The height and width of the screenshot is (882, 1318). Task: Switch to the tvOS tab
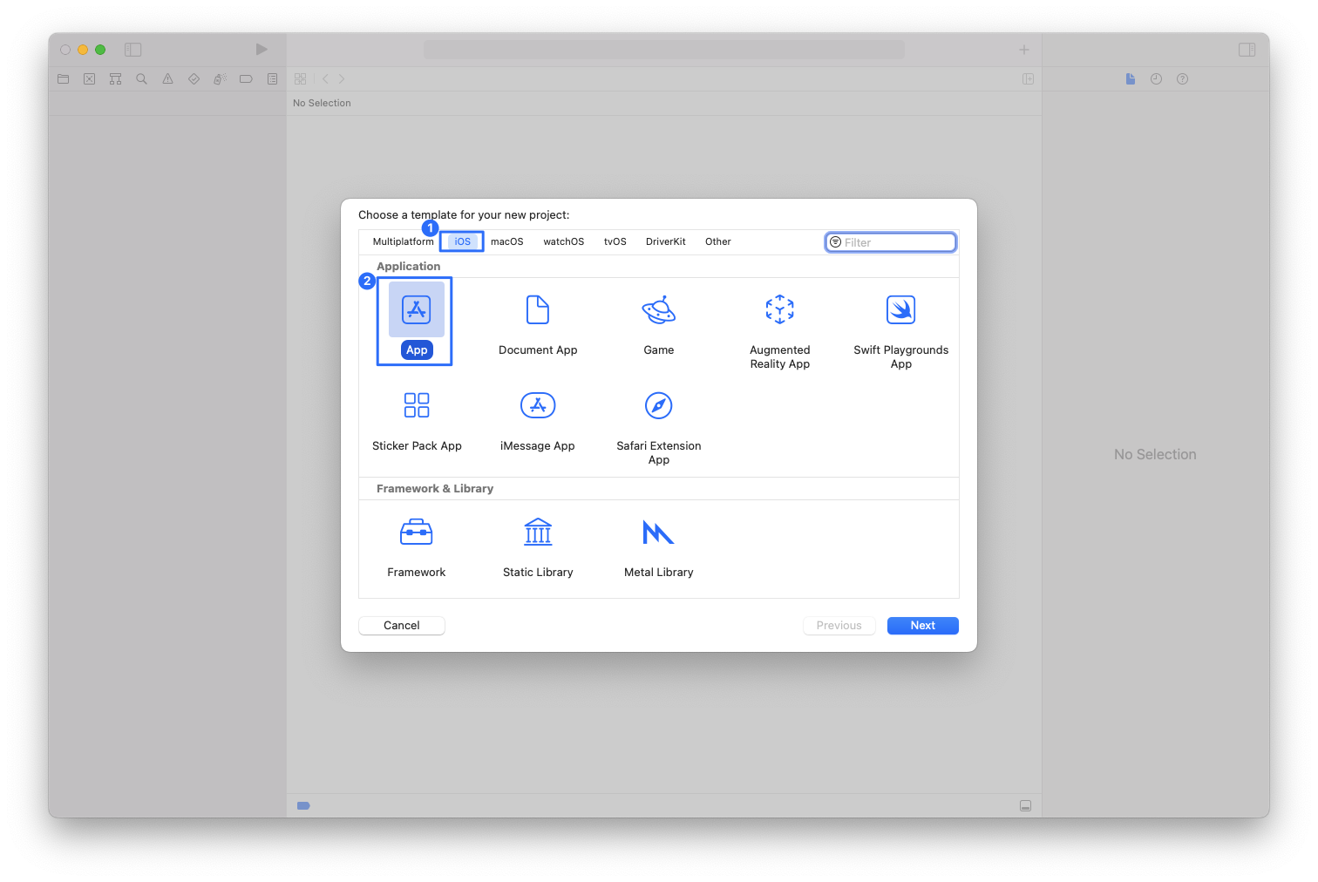point(615,241)
